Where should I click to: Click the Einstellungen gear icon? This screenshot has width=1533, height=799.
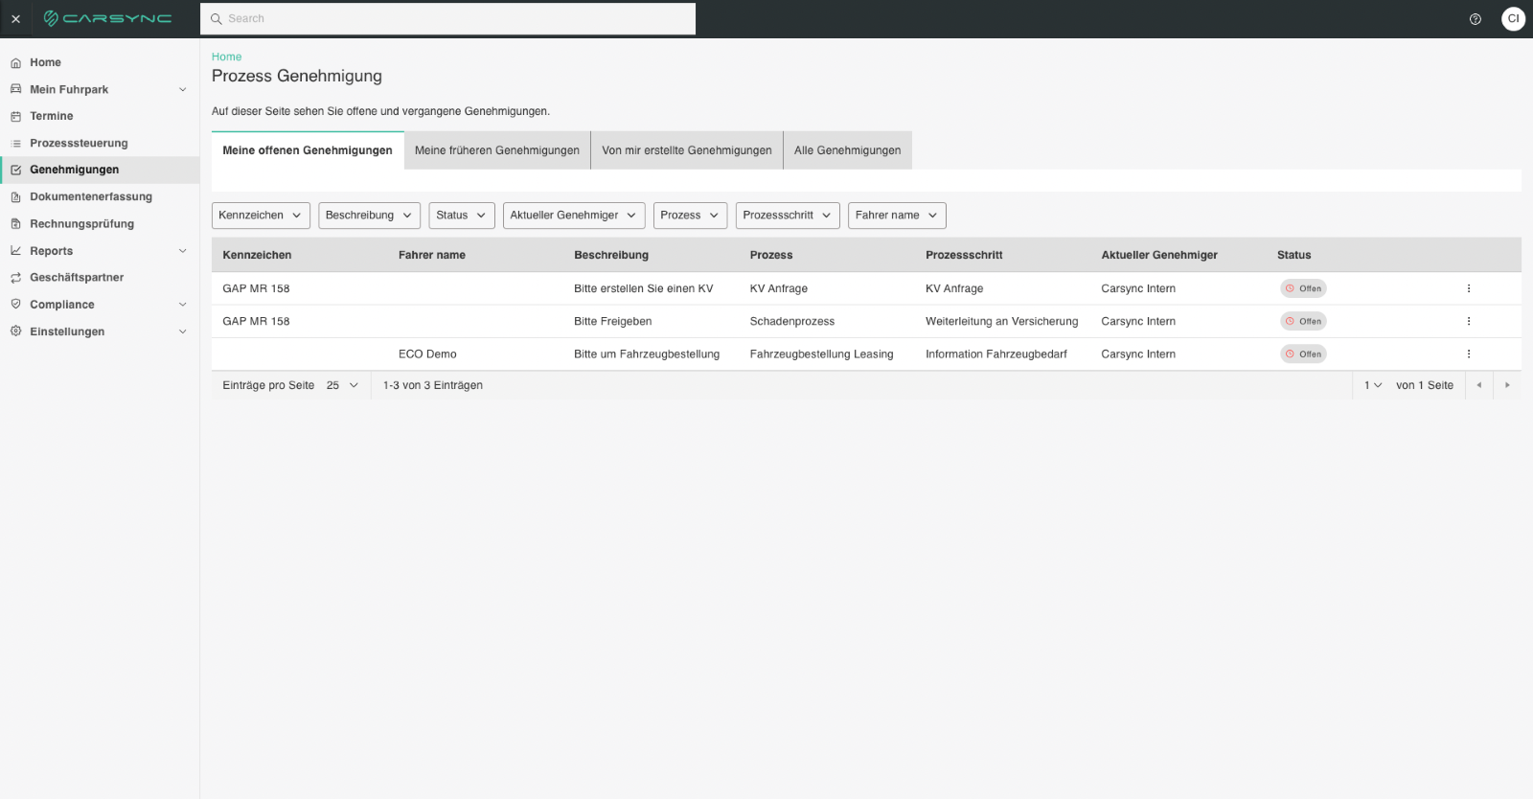point(15,331)
